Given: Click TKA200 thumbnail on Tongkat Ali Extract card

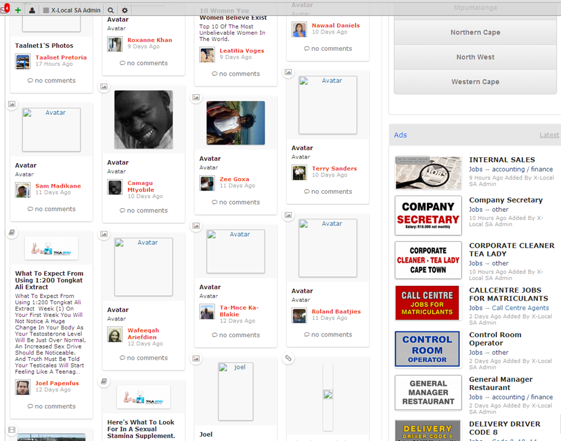Looking at the screenshot, I should 52,248.
